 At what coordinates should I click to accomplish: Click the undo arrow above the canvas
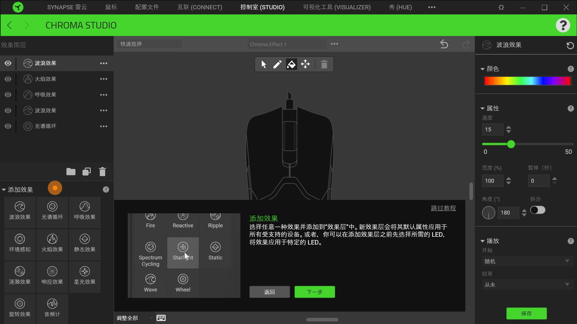tap(444, 44)
